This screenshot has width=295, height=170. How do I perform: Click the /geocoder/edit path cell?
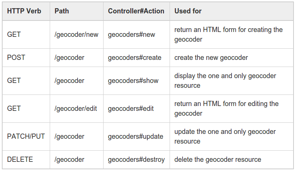(x=76, y=109)
